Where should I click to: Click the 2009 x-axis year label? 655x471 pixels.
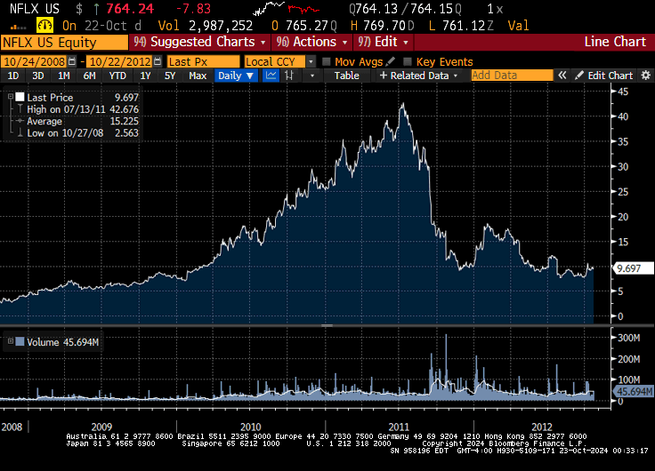(x=101, y=427)
